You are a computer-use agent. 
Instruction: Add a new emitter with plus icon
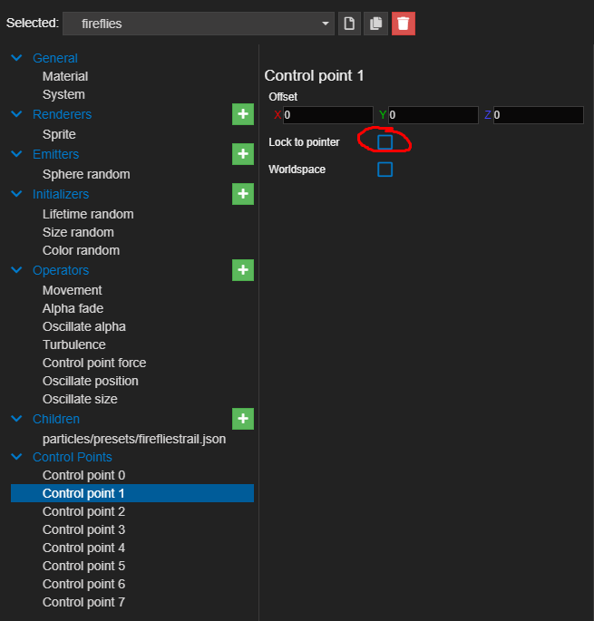[x=242, y=154]
